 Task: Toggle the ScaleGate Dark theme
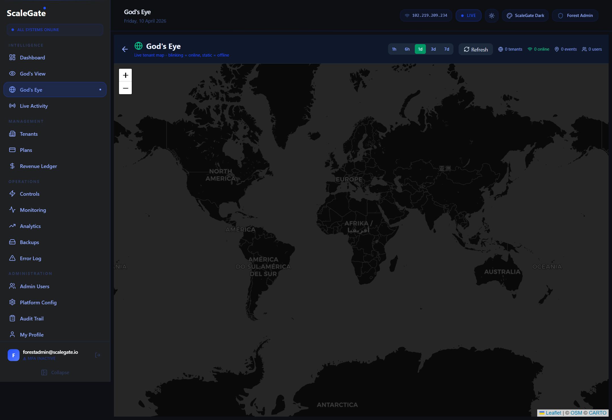[x=525, y=16]
